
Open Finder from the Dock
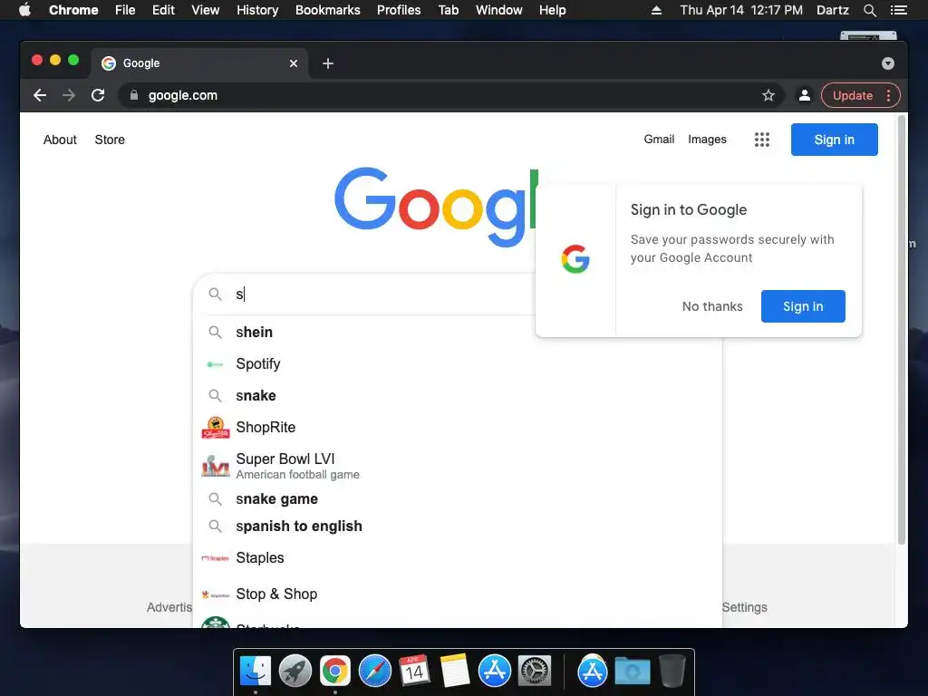click(255, 672)
